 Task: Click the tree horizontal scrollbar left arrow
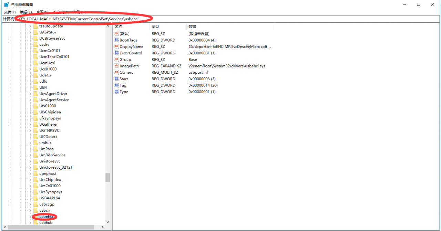pyautogui.click(x=4, y=227)
